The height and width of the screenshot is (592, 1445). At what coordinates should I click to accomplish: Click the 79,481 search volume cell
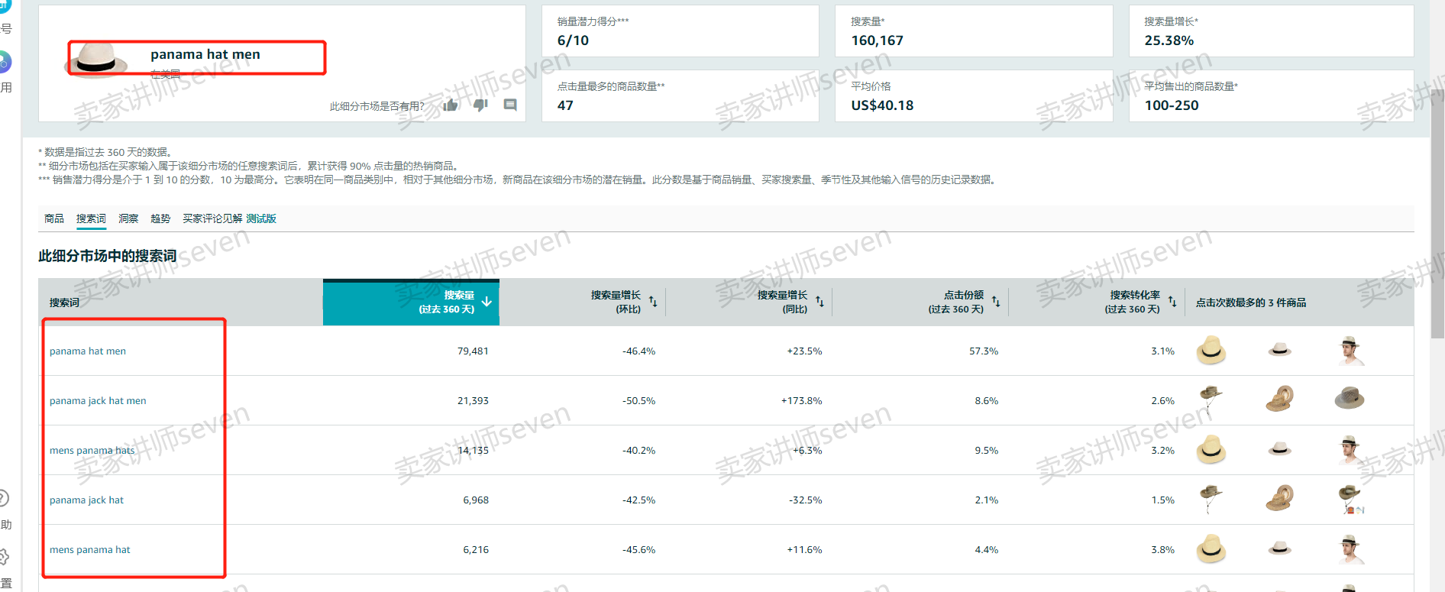[x=473, y=351]
